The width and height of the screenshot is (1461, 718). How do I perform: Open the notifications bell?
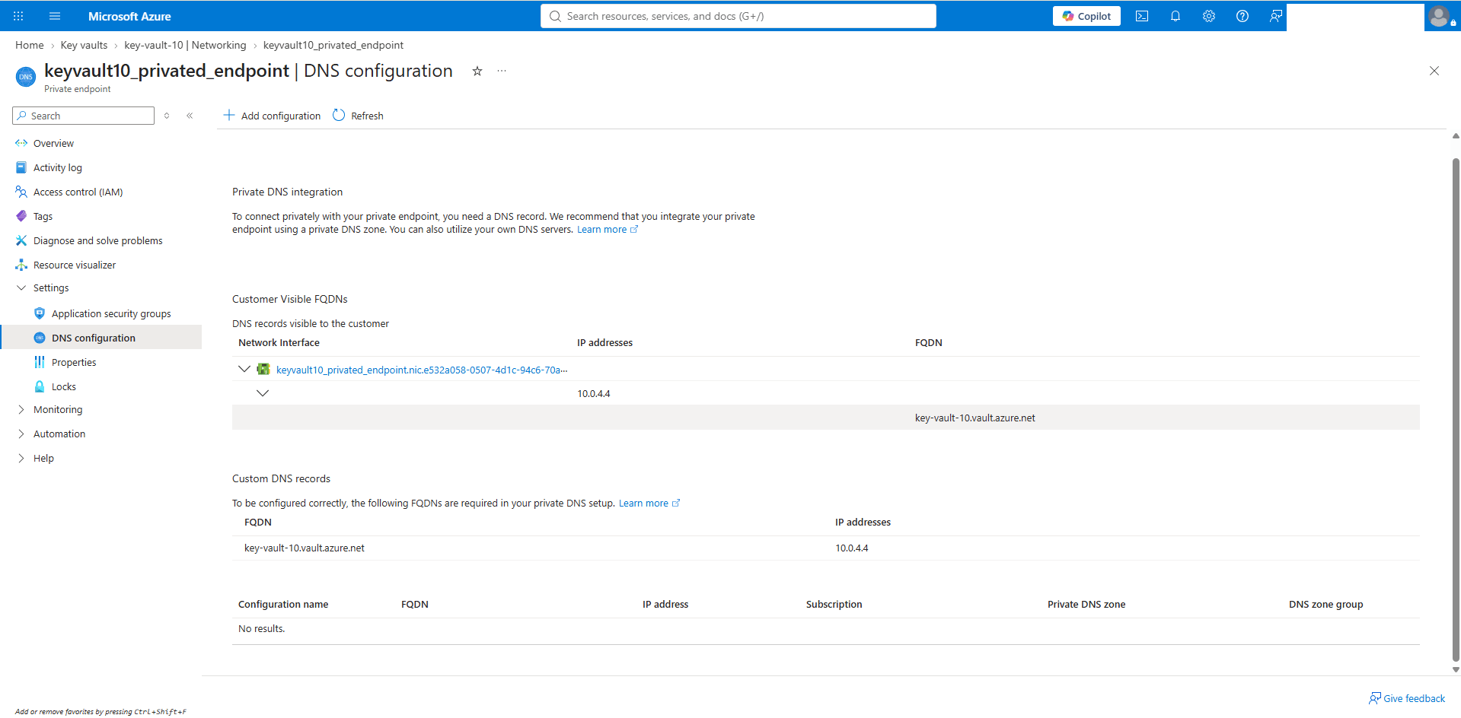tap(1175, 16)
